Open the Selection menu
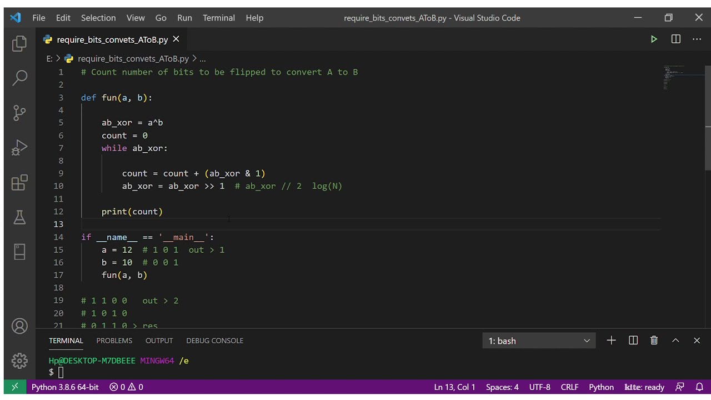This screenshot has height=400, width=711. pos(98,18)
